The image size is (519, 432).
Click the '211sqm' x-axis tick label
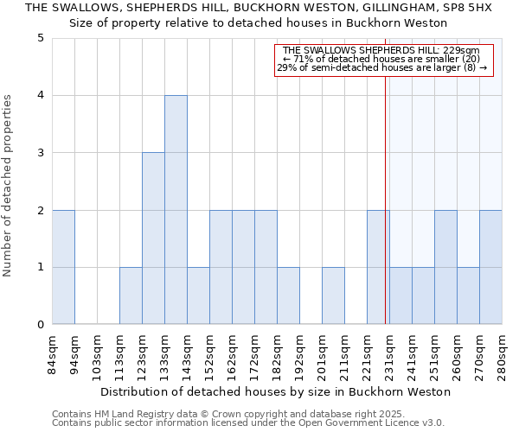pos(344,359)
